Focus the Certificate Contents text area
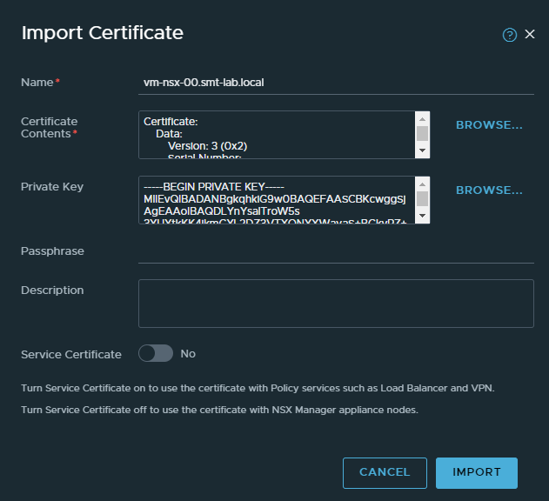Viewport: 549px width, 501px height. pos(276,134)
